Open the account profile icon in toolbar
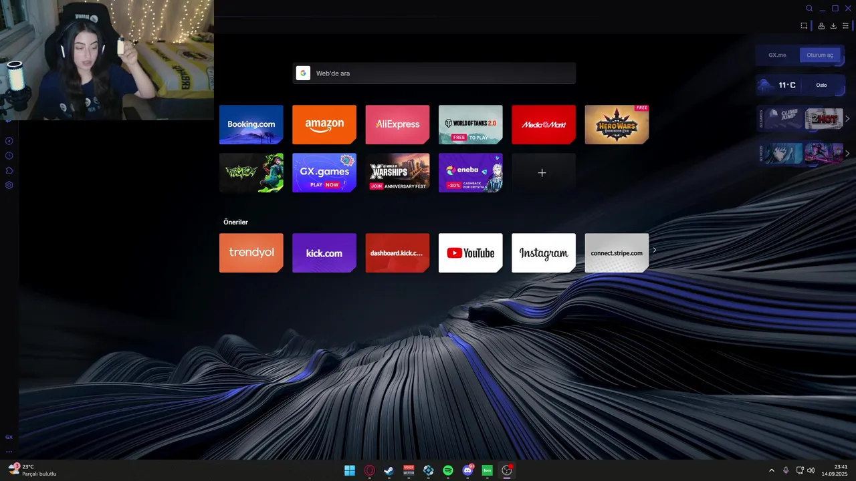856x481 pixels. point(821,26)
